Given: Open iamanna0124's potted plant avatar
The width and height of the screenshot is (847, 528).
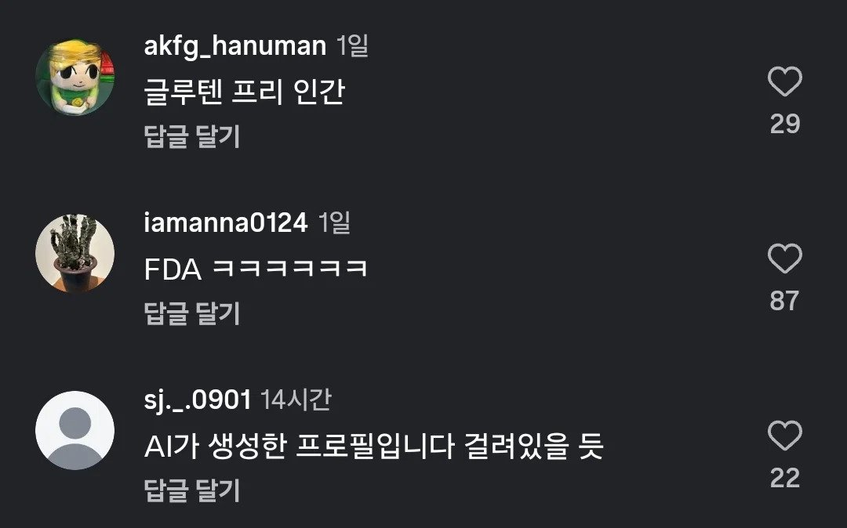Looking at the screenshot, I should tap(75, 254).
